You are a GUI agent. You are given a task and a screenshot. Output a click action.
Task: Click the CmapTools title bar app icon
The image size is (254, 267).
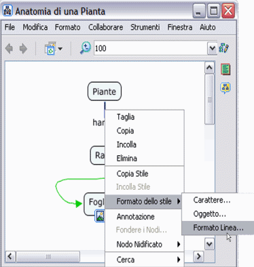(x=7, y=11)
